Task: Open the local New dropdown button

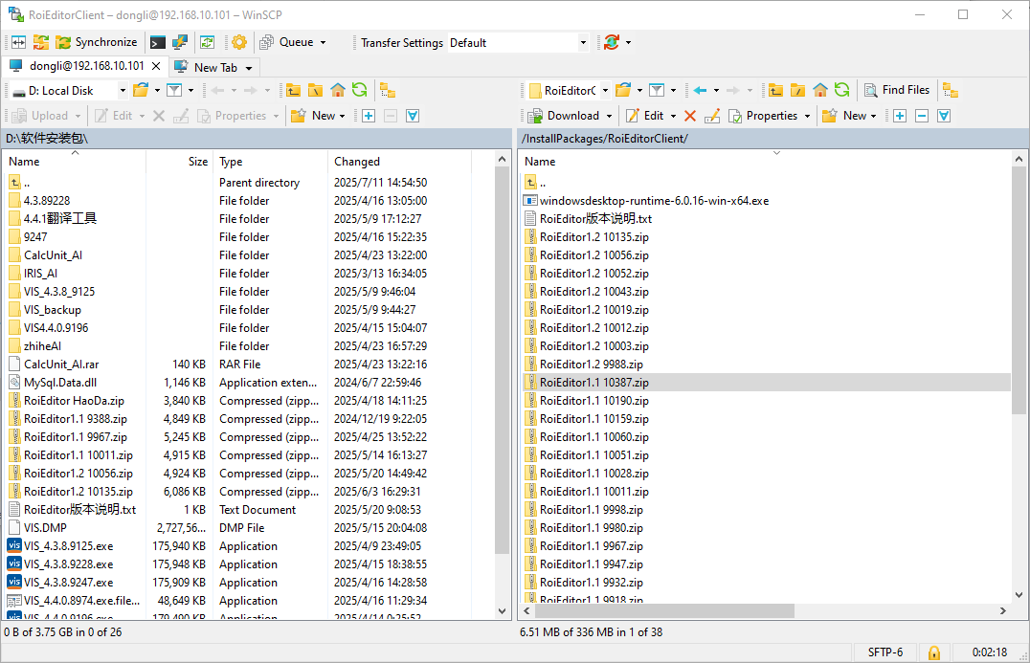Action: click(x=318, y=116)
